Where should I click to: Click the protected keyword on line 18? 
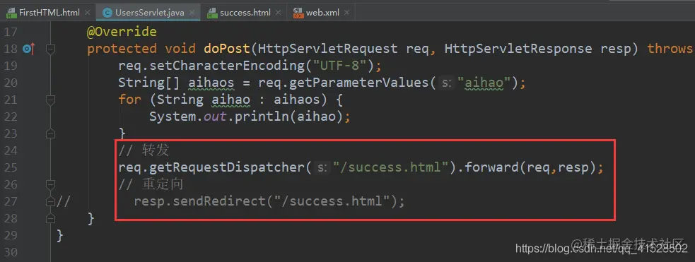click(x=122, y=49)
